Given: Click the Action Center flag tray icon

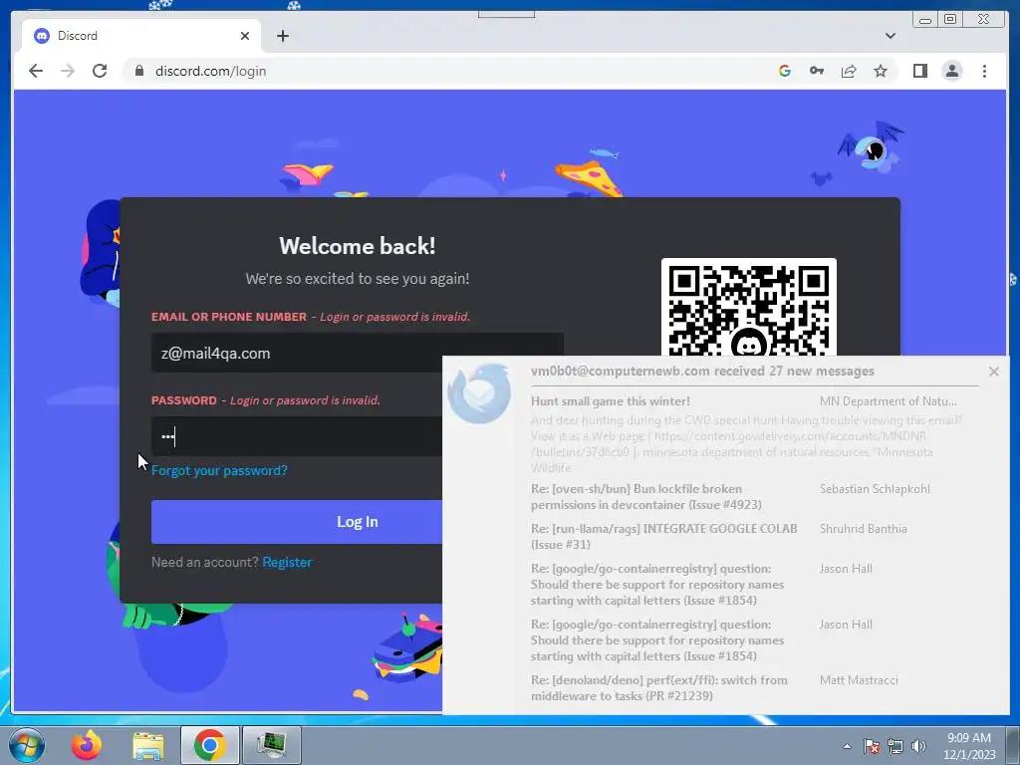Looking at the screenshot, I should (871, 746).
